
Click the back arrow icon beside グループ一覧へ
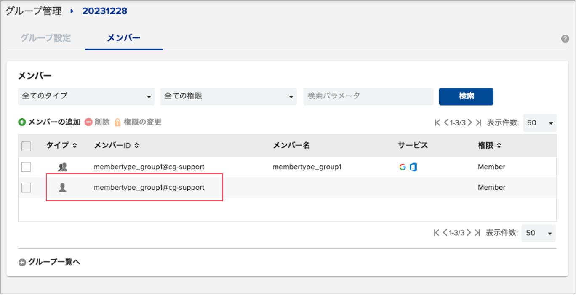[x=22, y=262]
